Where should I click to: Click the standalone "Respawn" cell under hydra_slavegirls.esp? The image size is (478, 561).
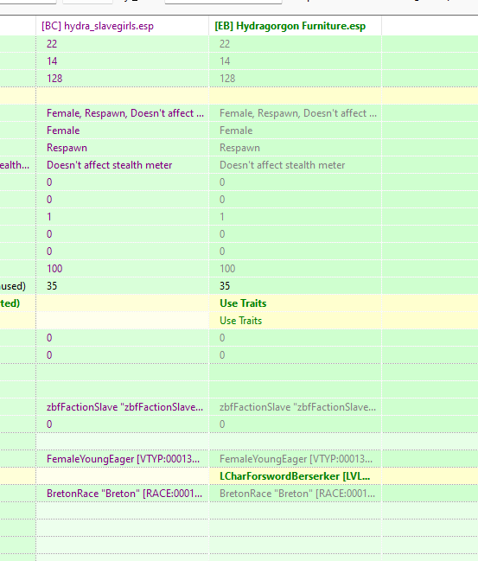point(67,148)
